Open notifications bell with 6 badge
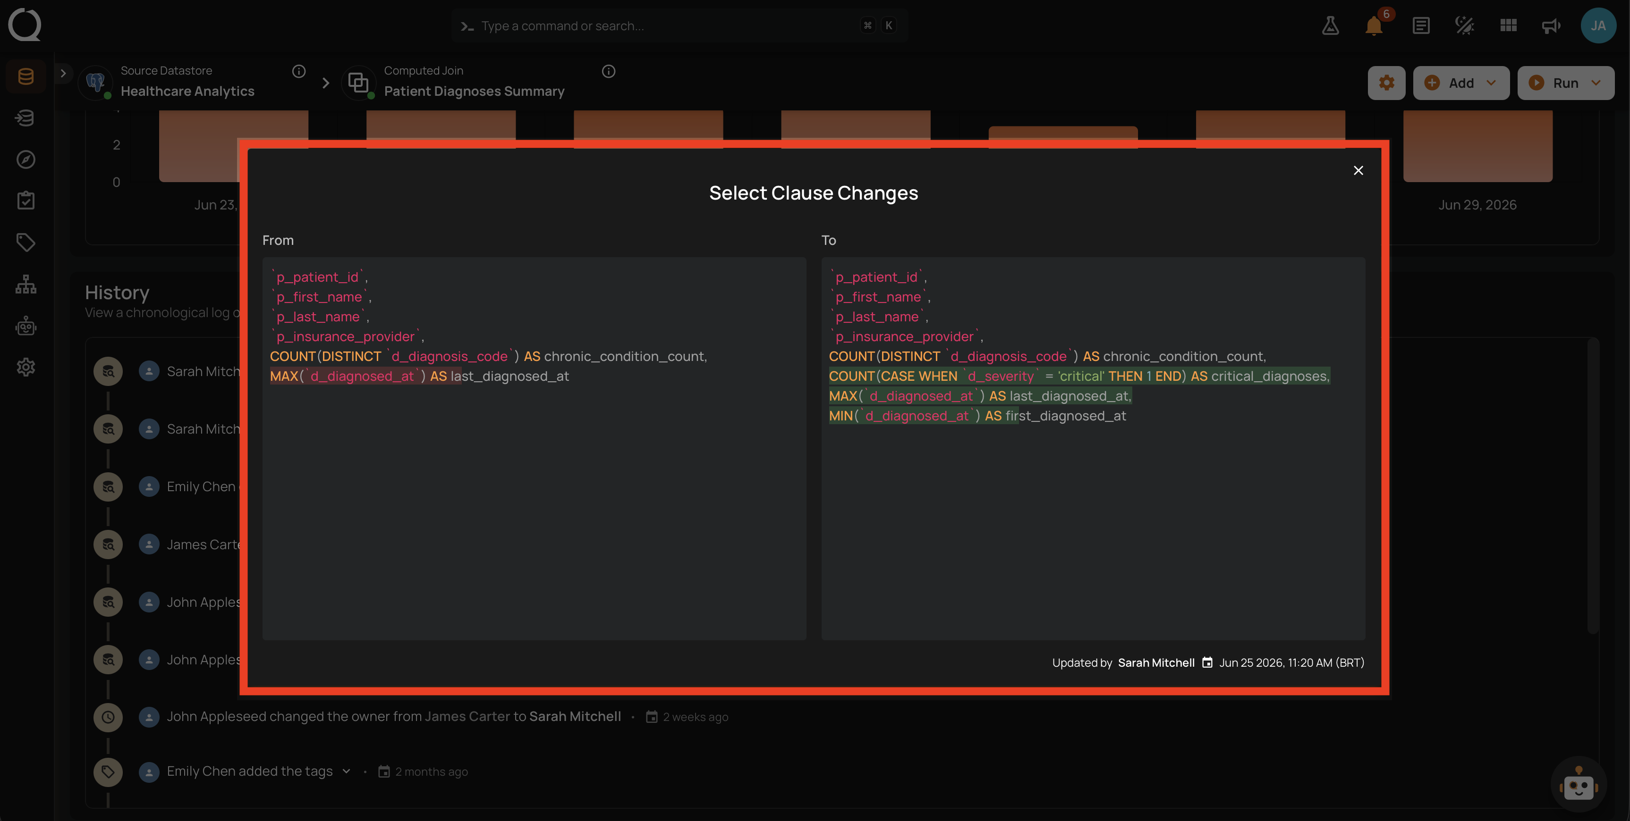This screenshot has width=1630, height=821. point(1374,26)
